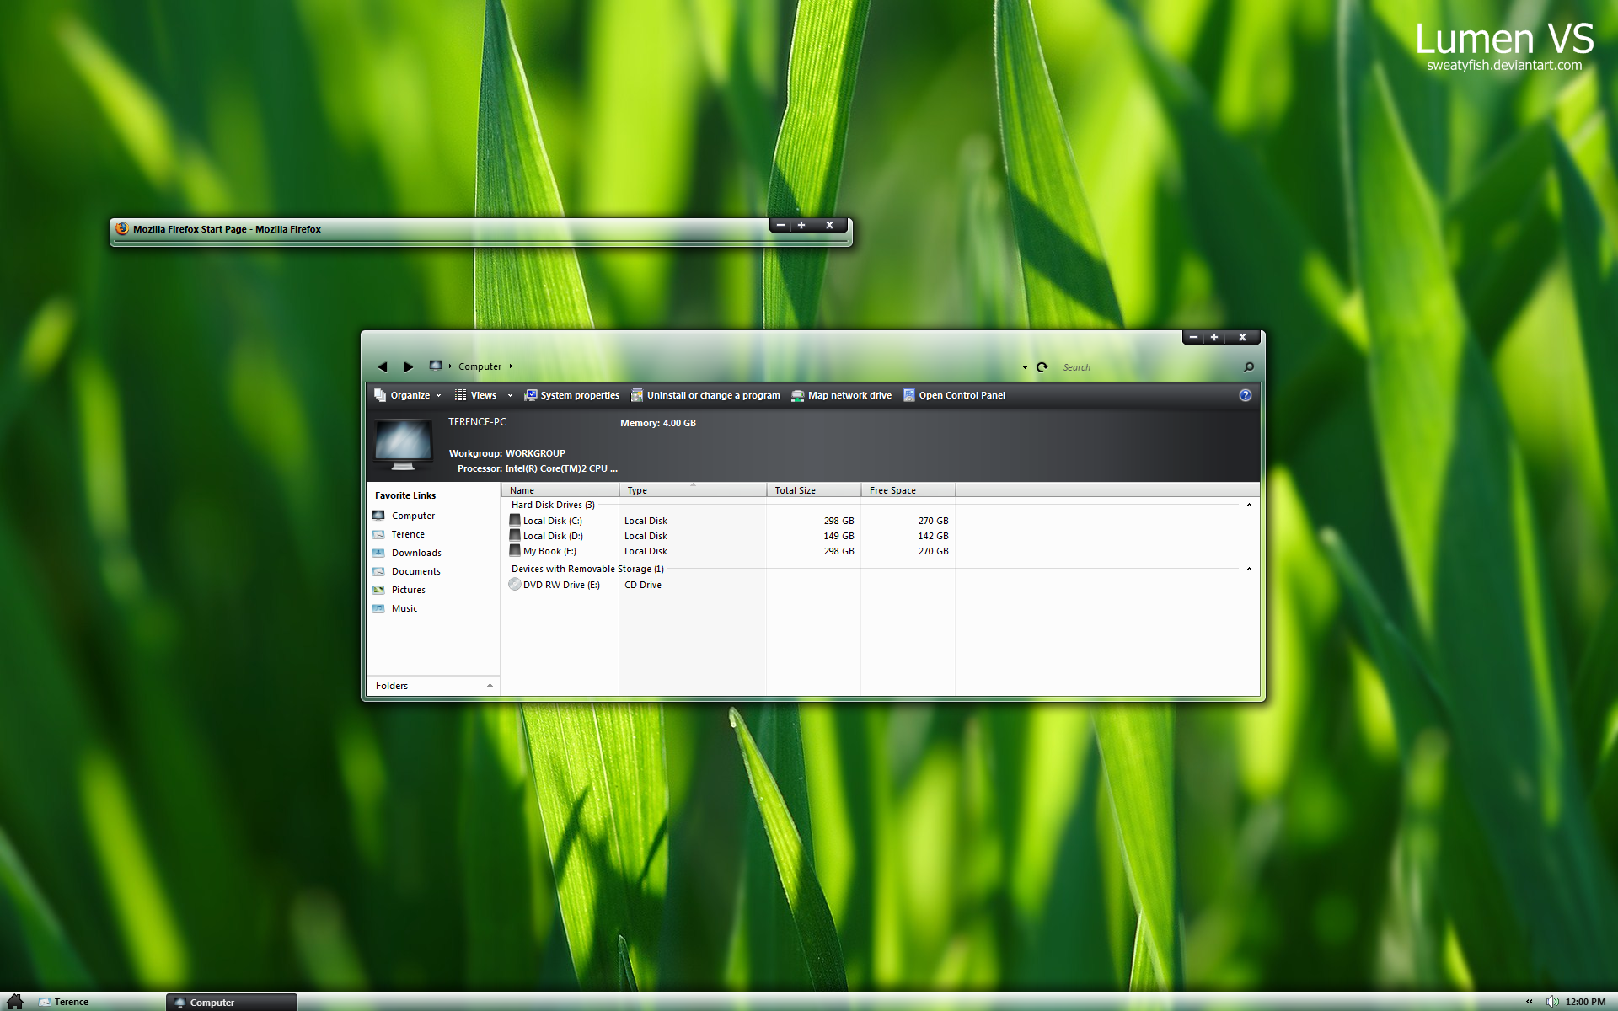The height and width of the screenshot is (1011, 1618).
Task: Click the home start icon on taskbar
Action: coord(15,1001)
